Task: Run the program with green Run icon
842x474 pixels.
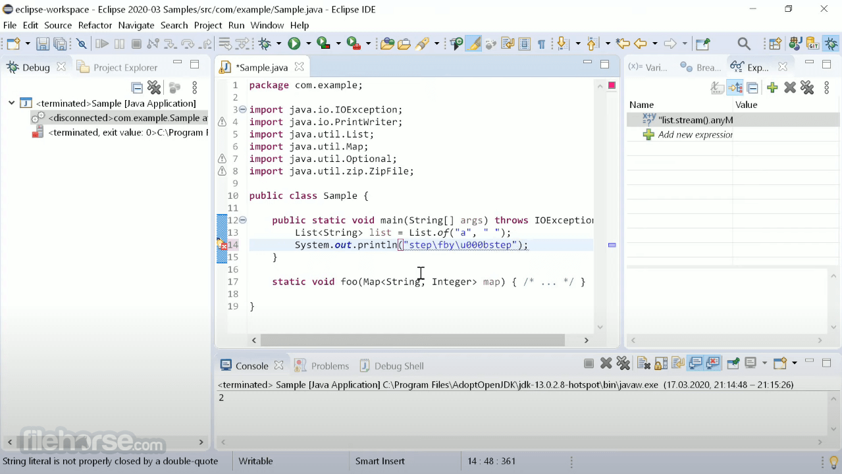Action: click(294, 44)
